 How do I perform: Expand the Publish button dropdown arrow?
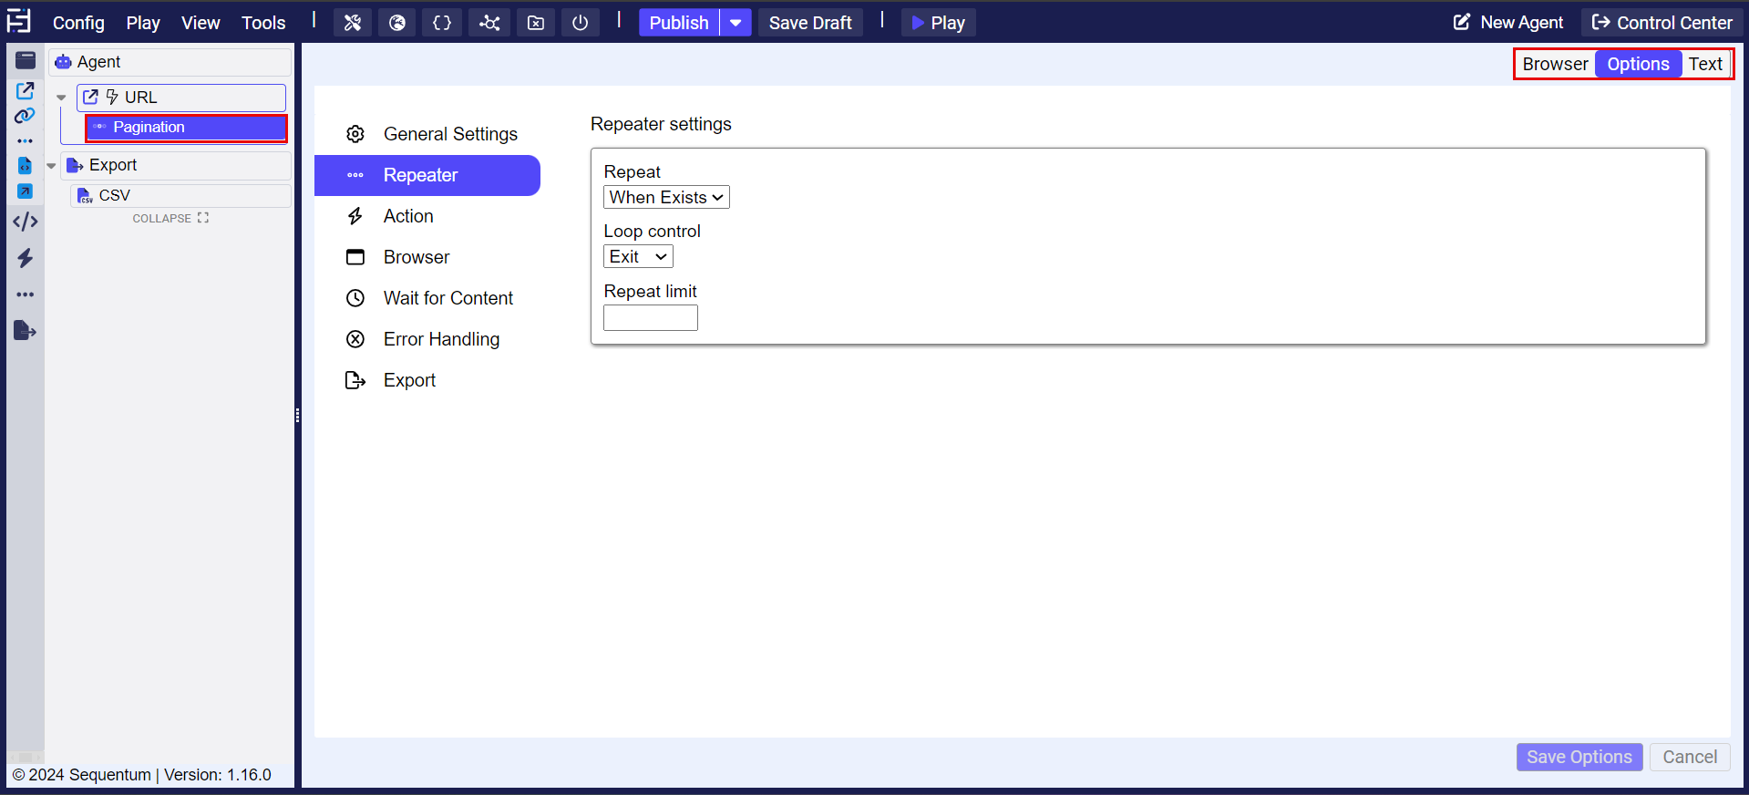click(x=736, y=23)
